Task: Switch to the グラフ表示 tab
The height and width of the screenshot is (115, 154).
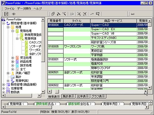Action: (x=98, y=96)
